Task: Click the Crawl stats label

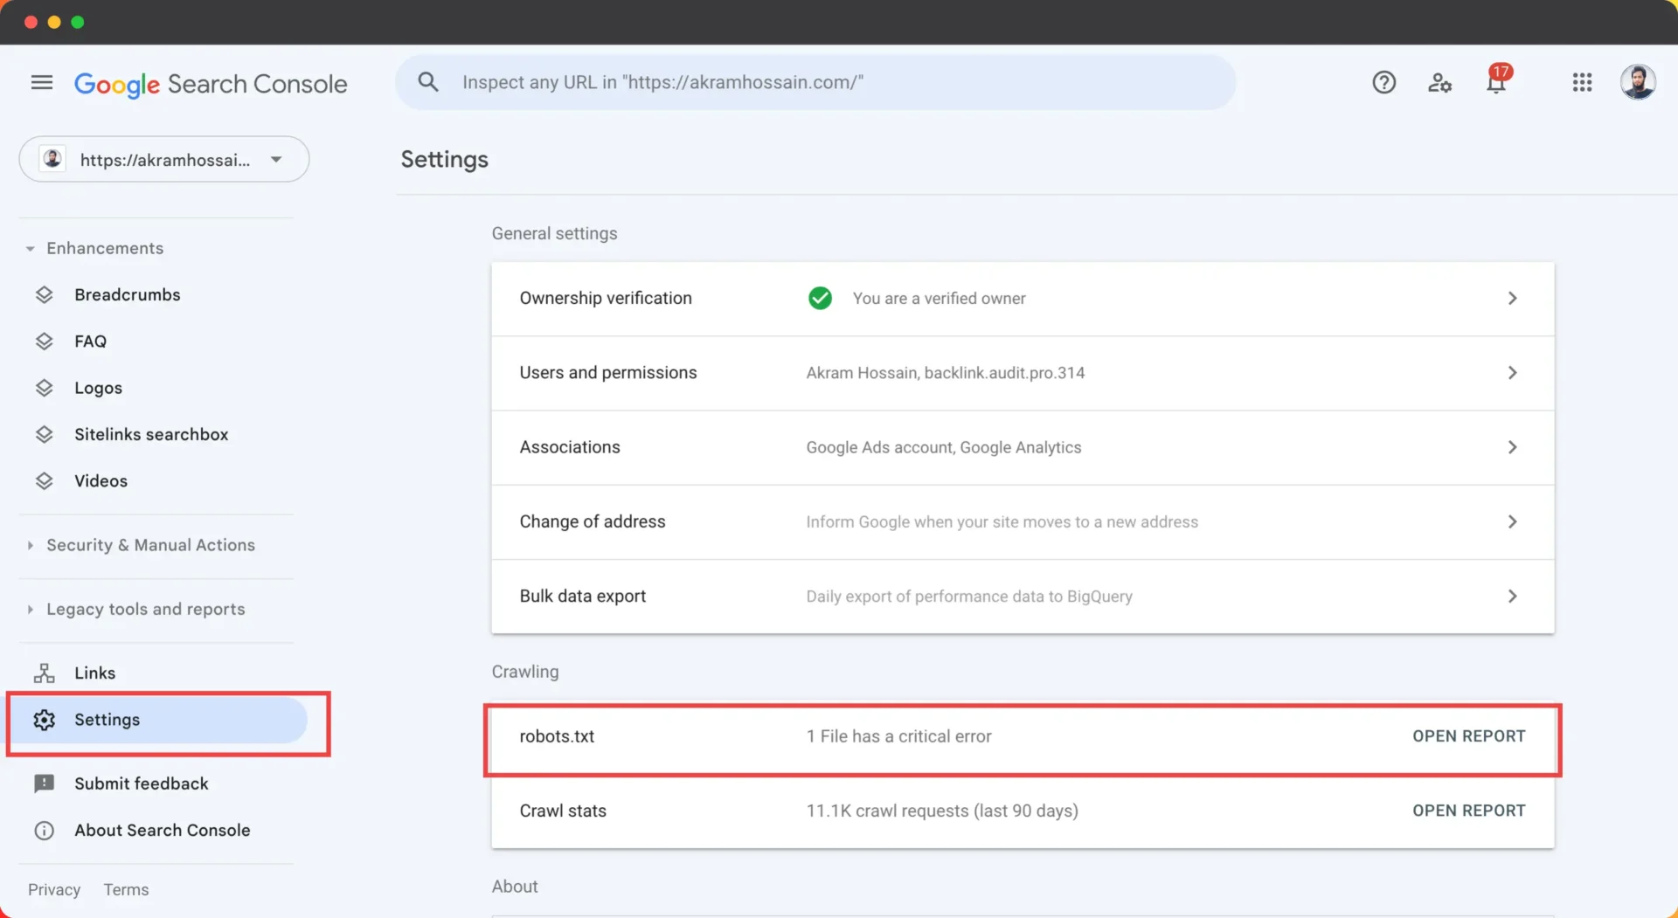Action: click(563, 811)
